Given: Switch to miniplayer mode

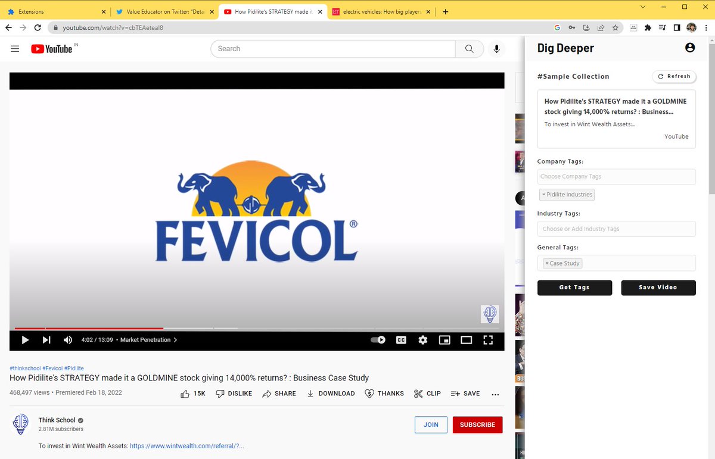Looking at the screenshot, I should 444,339.
